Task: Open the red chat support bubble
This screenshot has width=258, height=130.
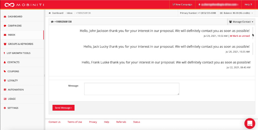Action: pos(250,123)
